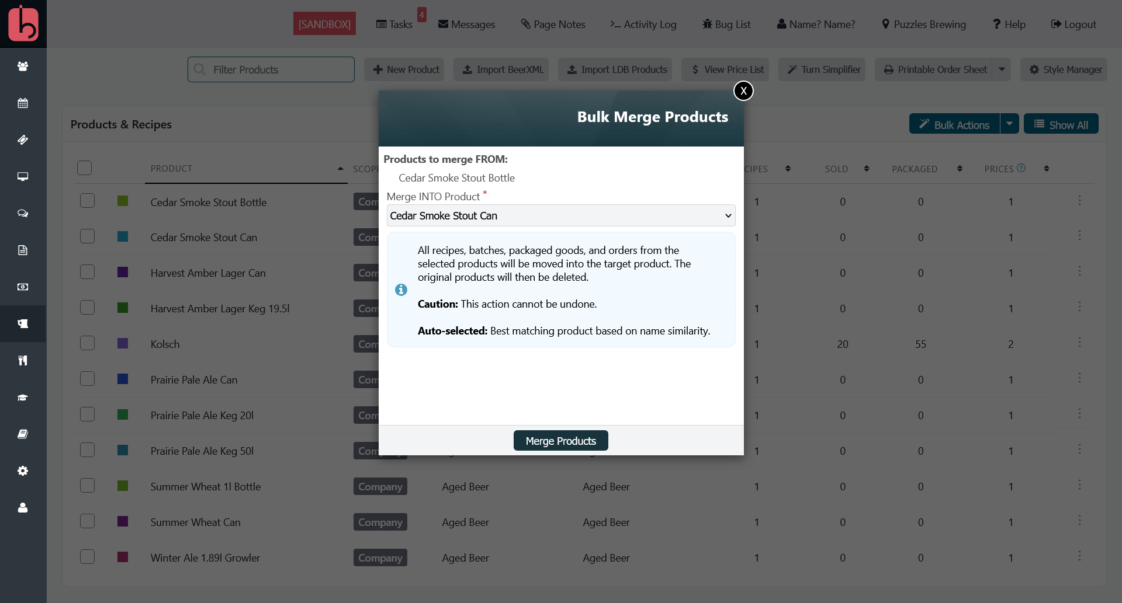Close the Bulk Merge Products dialog
Viewport: 1122px width, 603px height.
(743, 90)
